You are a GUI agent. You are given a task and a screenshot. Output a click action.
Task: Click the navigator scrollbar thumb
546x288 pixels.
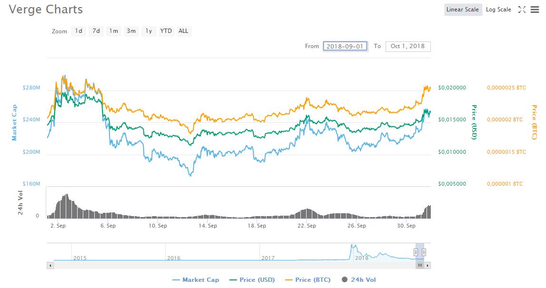(x=420, y=265)
